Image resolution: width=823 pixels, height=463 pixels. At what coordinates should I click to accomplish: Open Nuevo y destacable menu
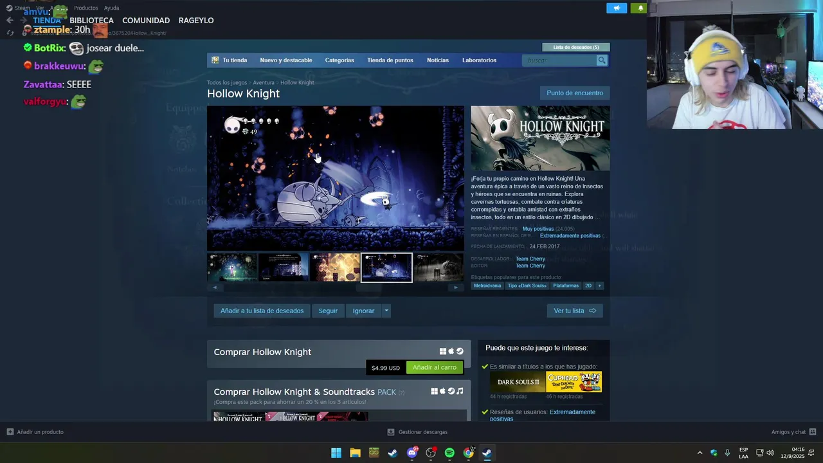[286, 60]
